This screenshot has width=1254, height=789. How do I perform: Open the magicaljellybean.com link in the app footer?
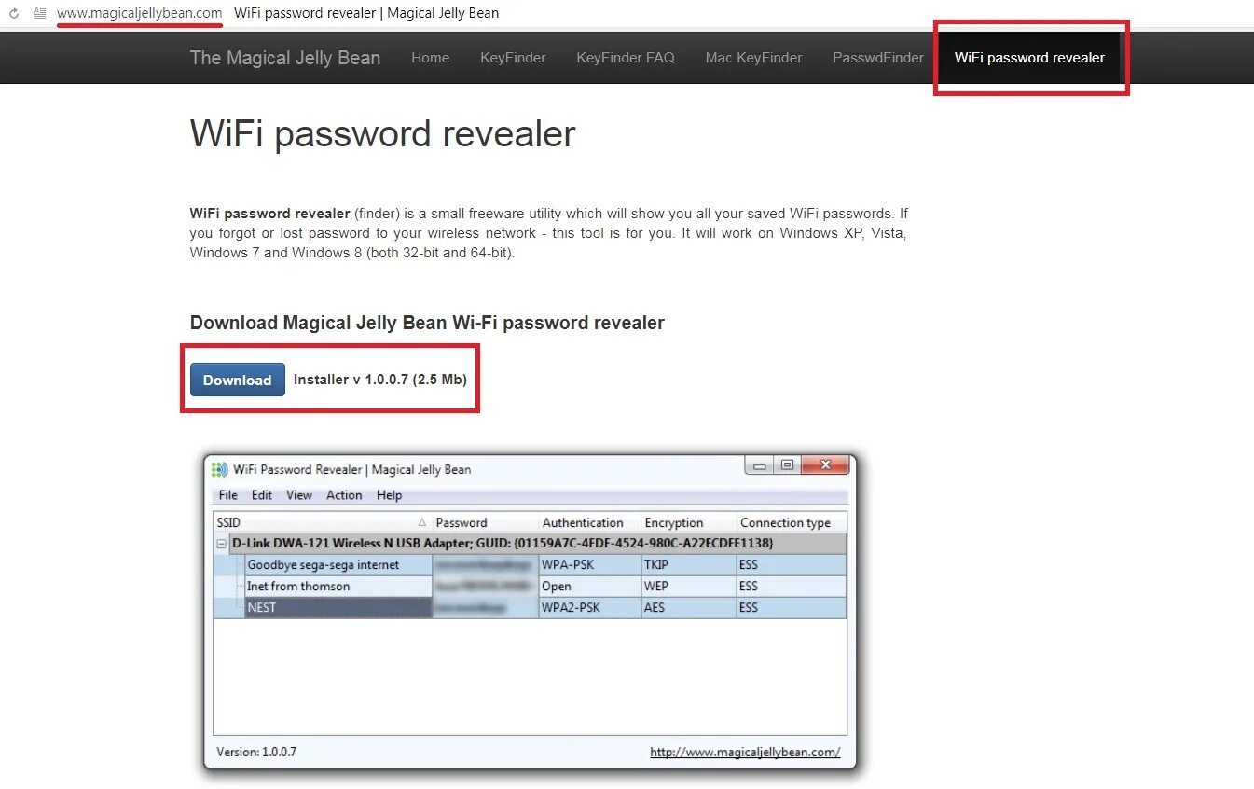(745, 752)
